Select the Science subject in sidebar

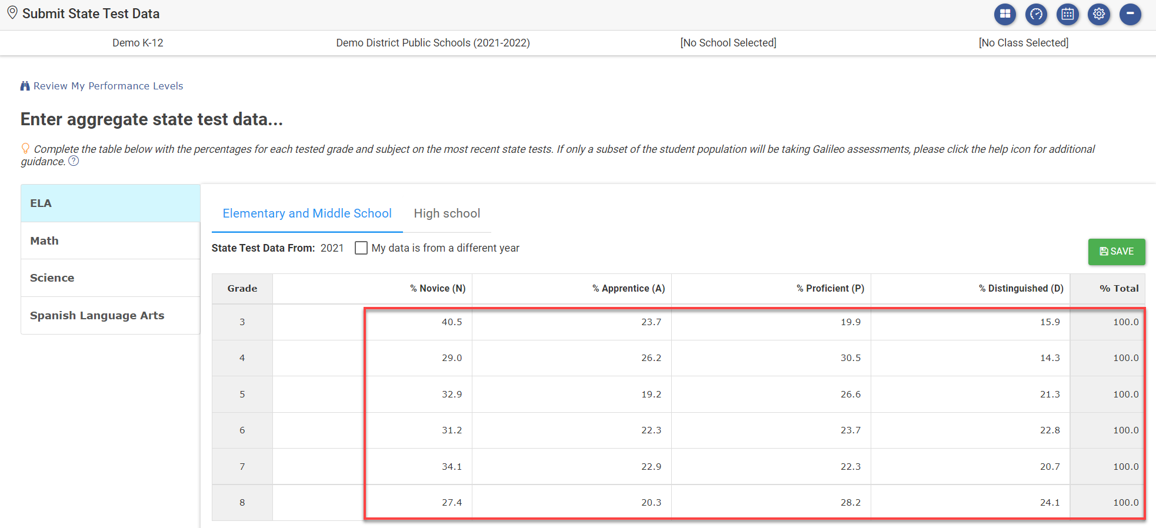point(110,278)
